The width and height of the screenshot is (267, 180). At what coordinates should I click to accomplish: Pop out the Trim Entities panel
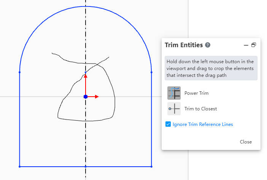pyautogui.click(x=254, y=45)
